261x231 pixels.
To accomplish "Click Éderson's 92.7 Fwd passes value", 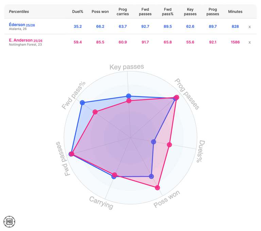I will (145, 26).
